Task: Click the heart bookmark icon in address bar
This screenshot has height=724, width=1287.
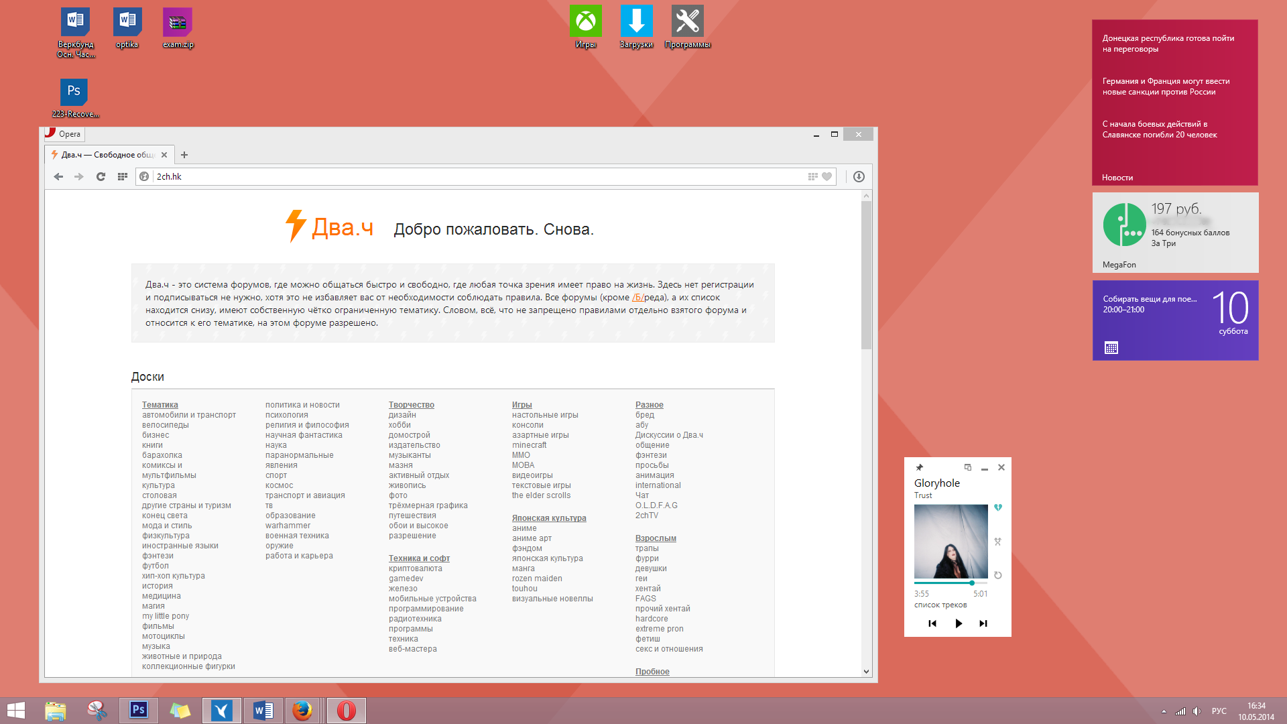Action: pyautogui.click(x=826, y=177)
